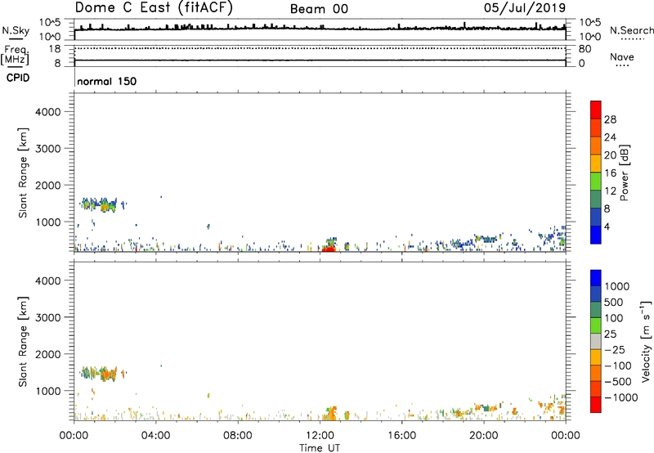This screenshot has height=453, width=654.
Task: Click the 'Slant Range [km]' label of the velocity panel
Action: (23, 342)
